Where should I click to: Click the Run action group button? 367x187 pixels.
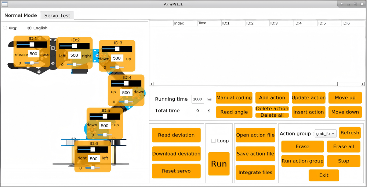click(303, 161)
